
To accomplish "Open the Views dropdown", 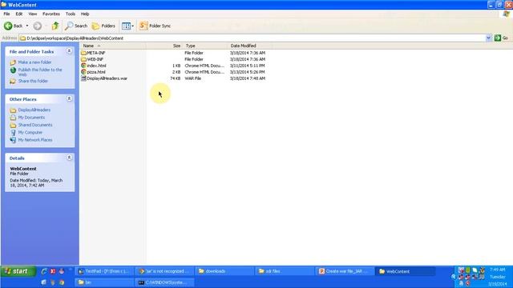I will pyautogui.click(x=127, y=26).
